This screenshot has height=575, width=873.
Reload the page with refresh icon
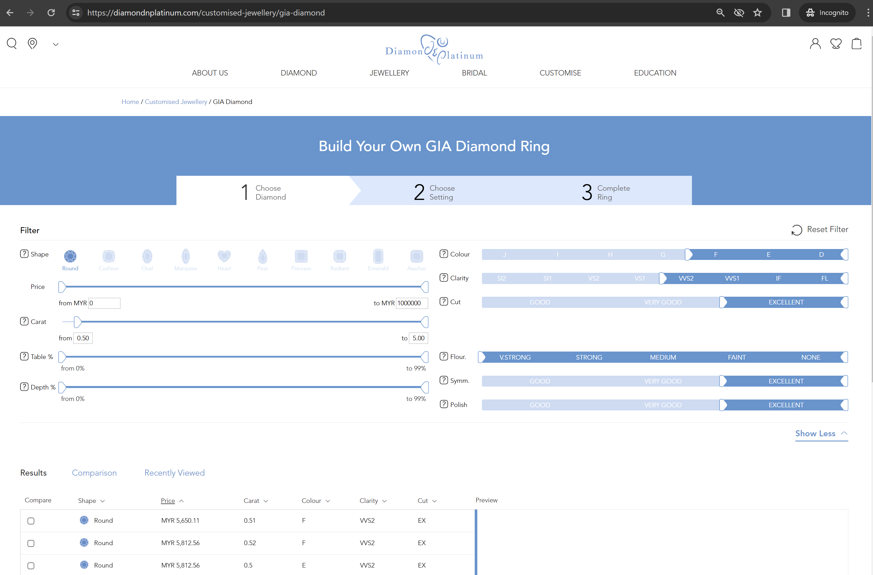[x=51, y=13]
